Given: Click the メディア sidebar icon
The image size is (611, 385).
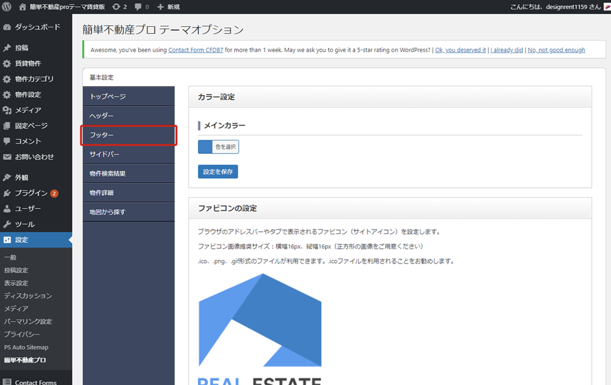Looking at the screenshot, I should 7,110.
